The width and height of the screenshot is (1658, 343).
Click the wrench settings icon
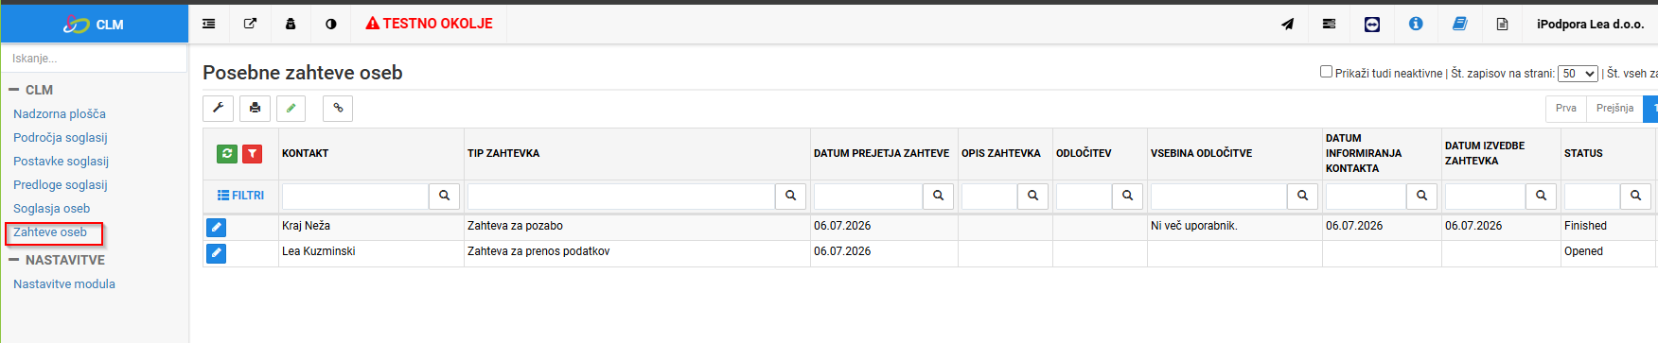tap(219, 109)
